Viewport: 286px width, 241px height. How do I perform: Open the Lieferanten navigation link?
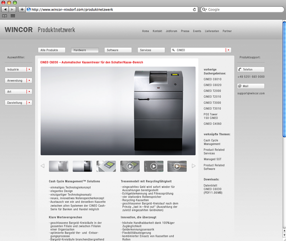(212, 31)
